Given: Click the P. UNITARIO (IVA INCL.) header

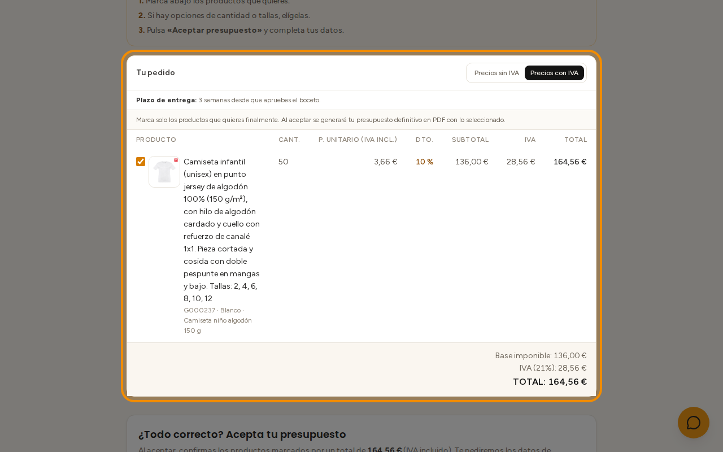Looking at the screenshot, I should tap(358, 140).
